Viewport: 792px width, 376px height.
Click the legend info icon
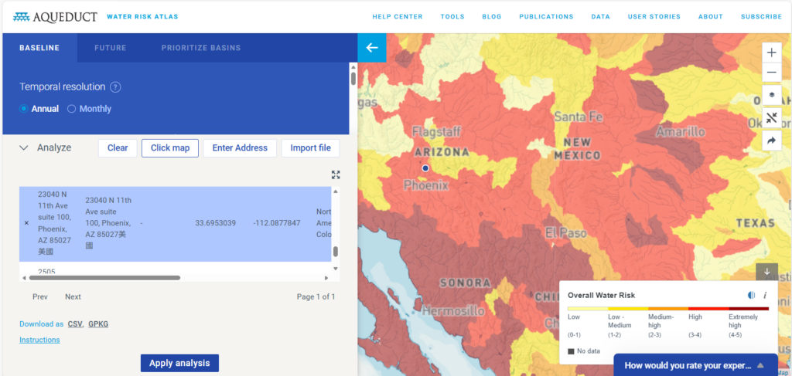point(765,295)
